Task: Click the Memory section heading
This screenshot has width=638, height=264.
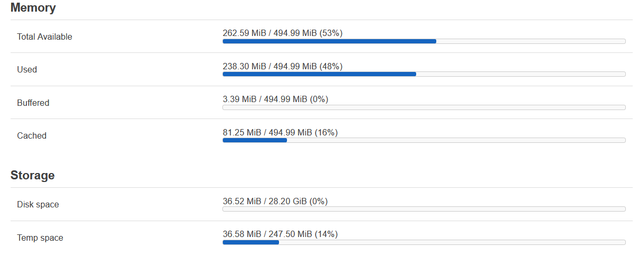Action: click(x=33, y=8)
